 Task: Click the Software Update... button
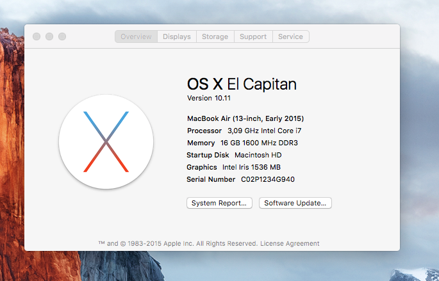(295, 203)
